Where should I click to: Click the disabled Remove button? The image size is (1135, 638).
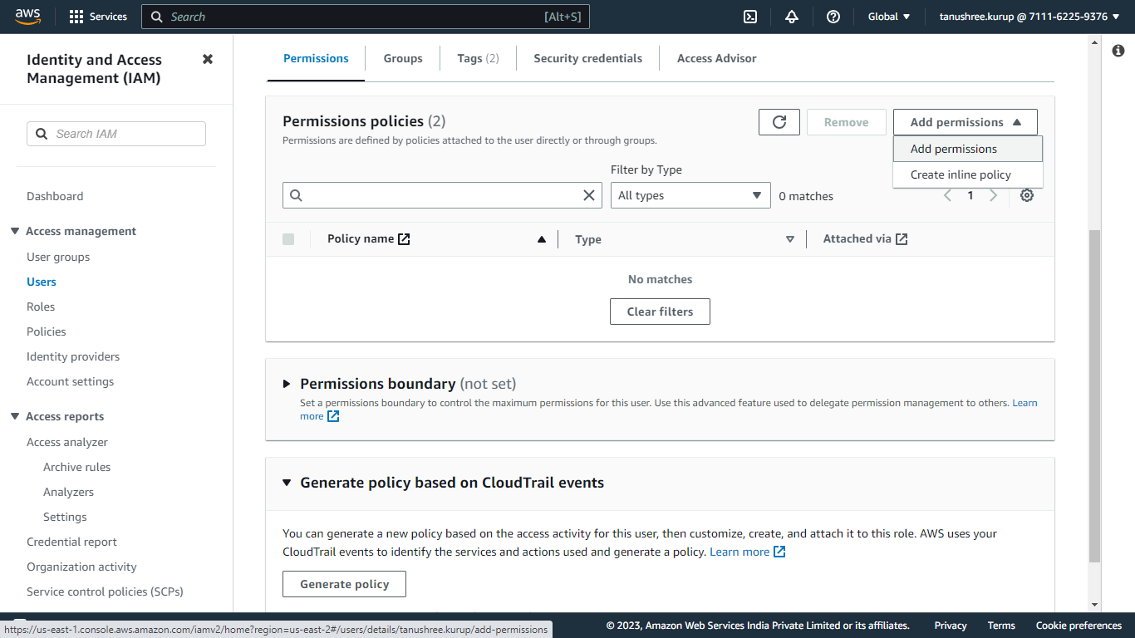point(846,122)
